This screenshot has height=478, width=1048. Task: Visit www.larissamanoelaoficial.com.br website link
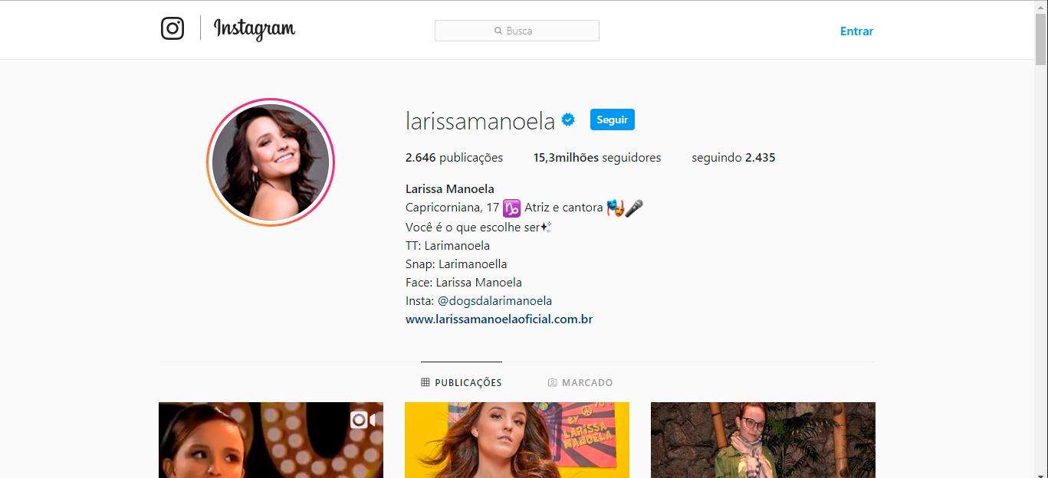click(x=499, y=319)
